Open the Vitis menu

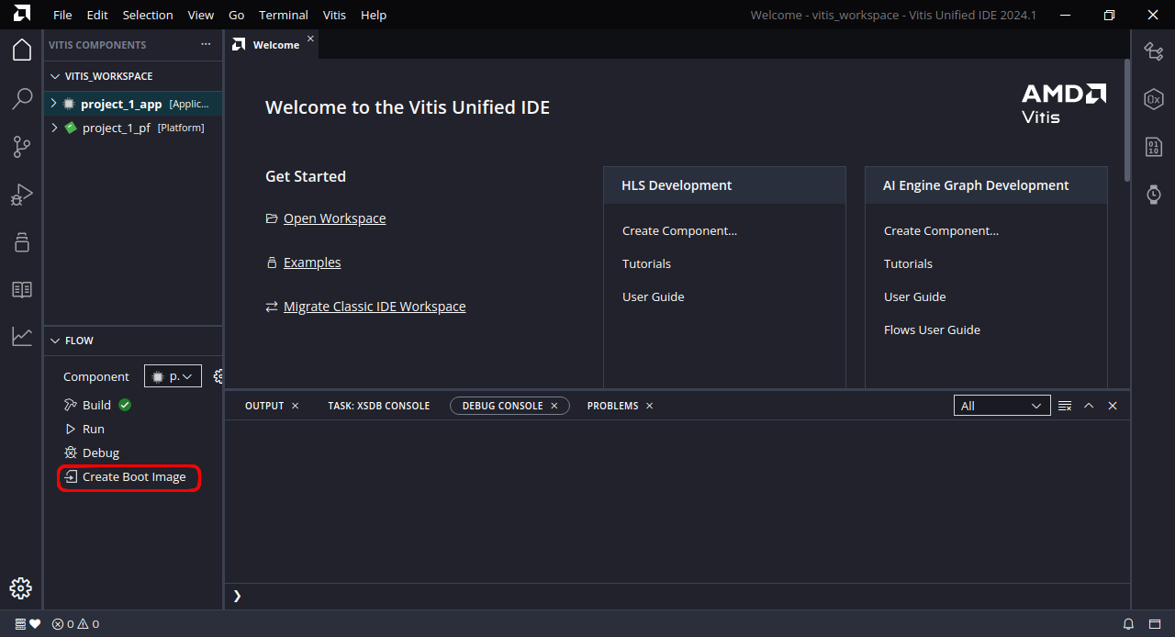[x=335, y=15]
